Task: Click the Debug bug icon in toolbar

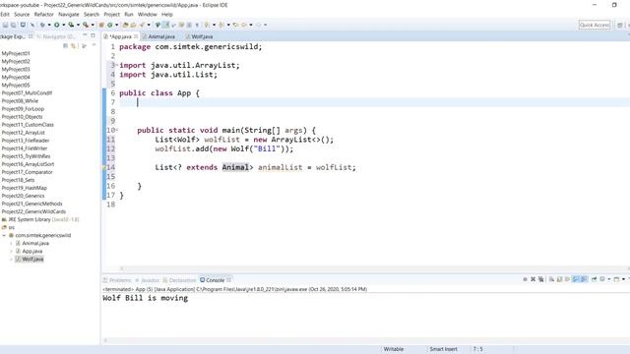Action: pos(42,25)
